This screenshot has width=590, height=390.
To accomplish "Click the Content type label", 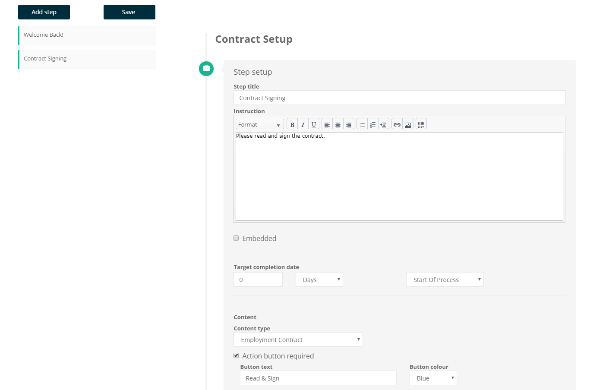I will pos(252,328).
